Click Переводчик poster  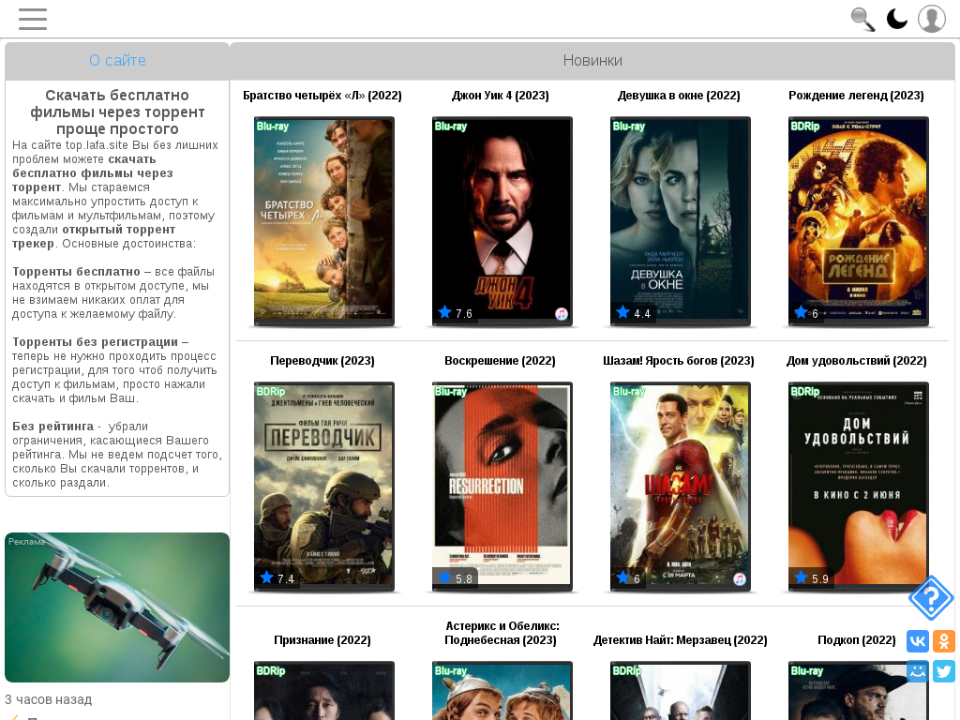coord(323,487)
